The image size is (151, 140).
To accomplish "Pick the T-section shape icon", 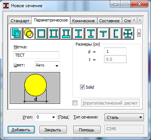I will pos(103,34).
